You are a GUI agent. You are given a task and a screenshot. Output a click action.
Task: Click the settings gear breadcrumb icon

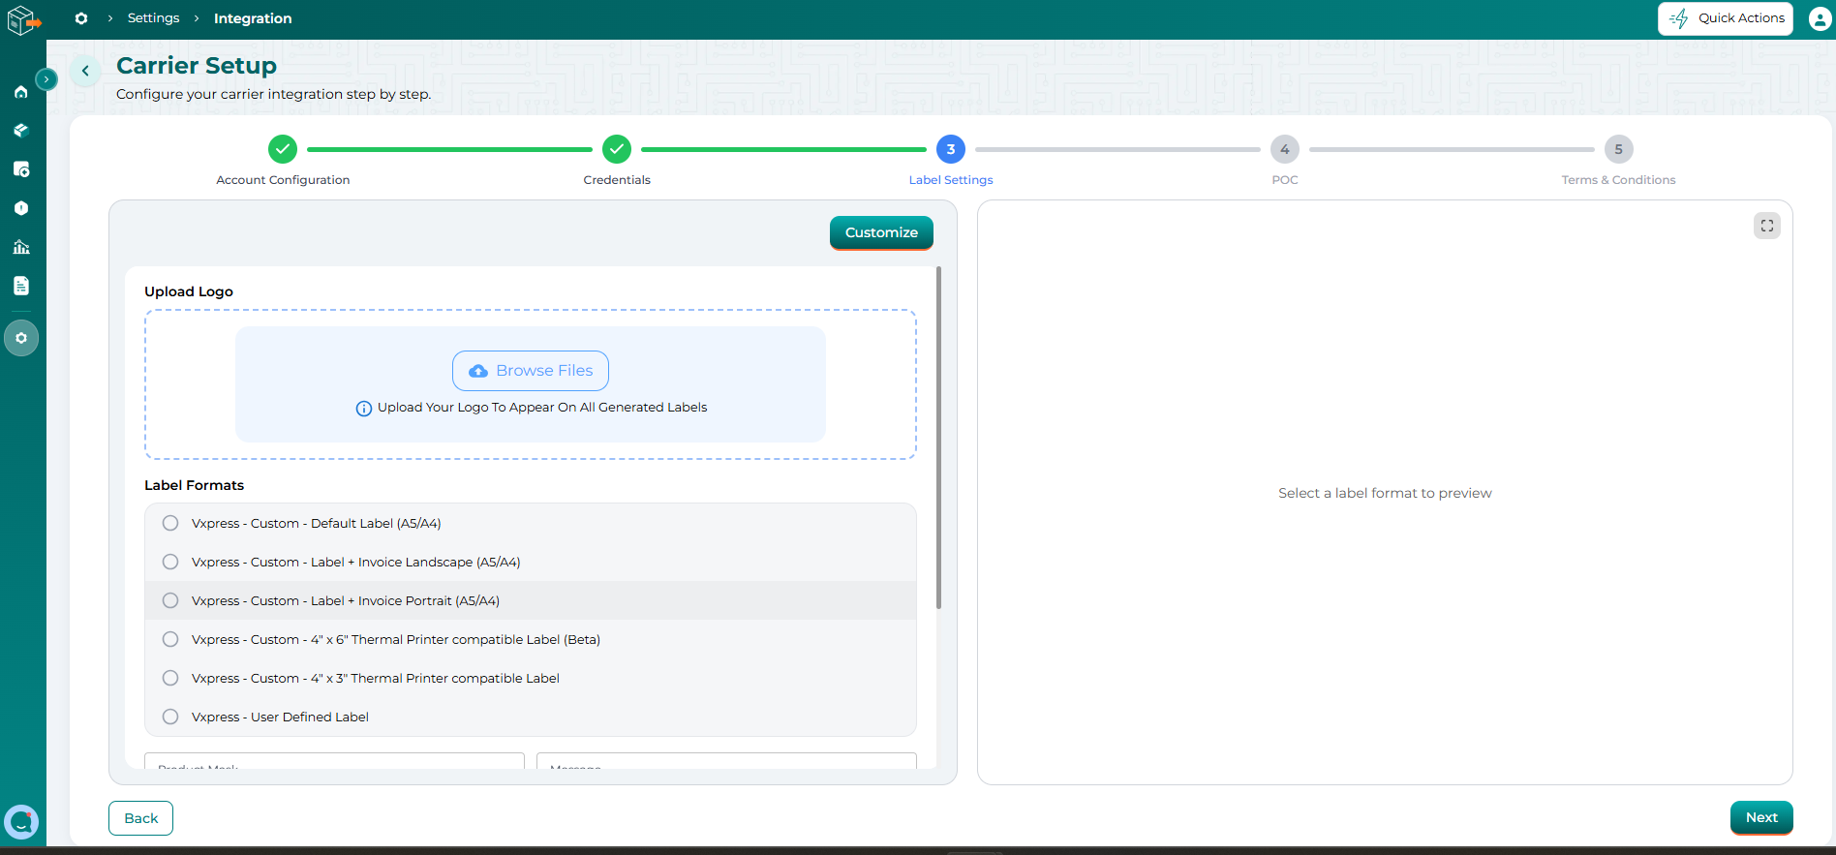coord(81,18)
